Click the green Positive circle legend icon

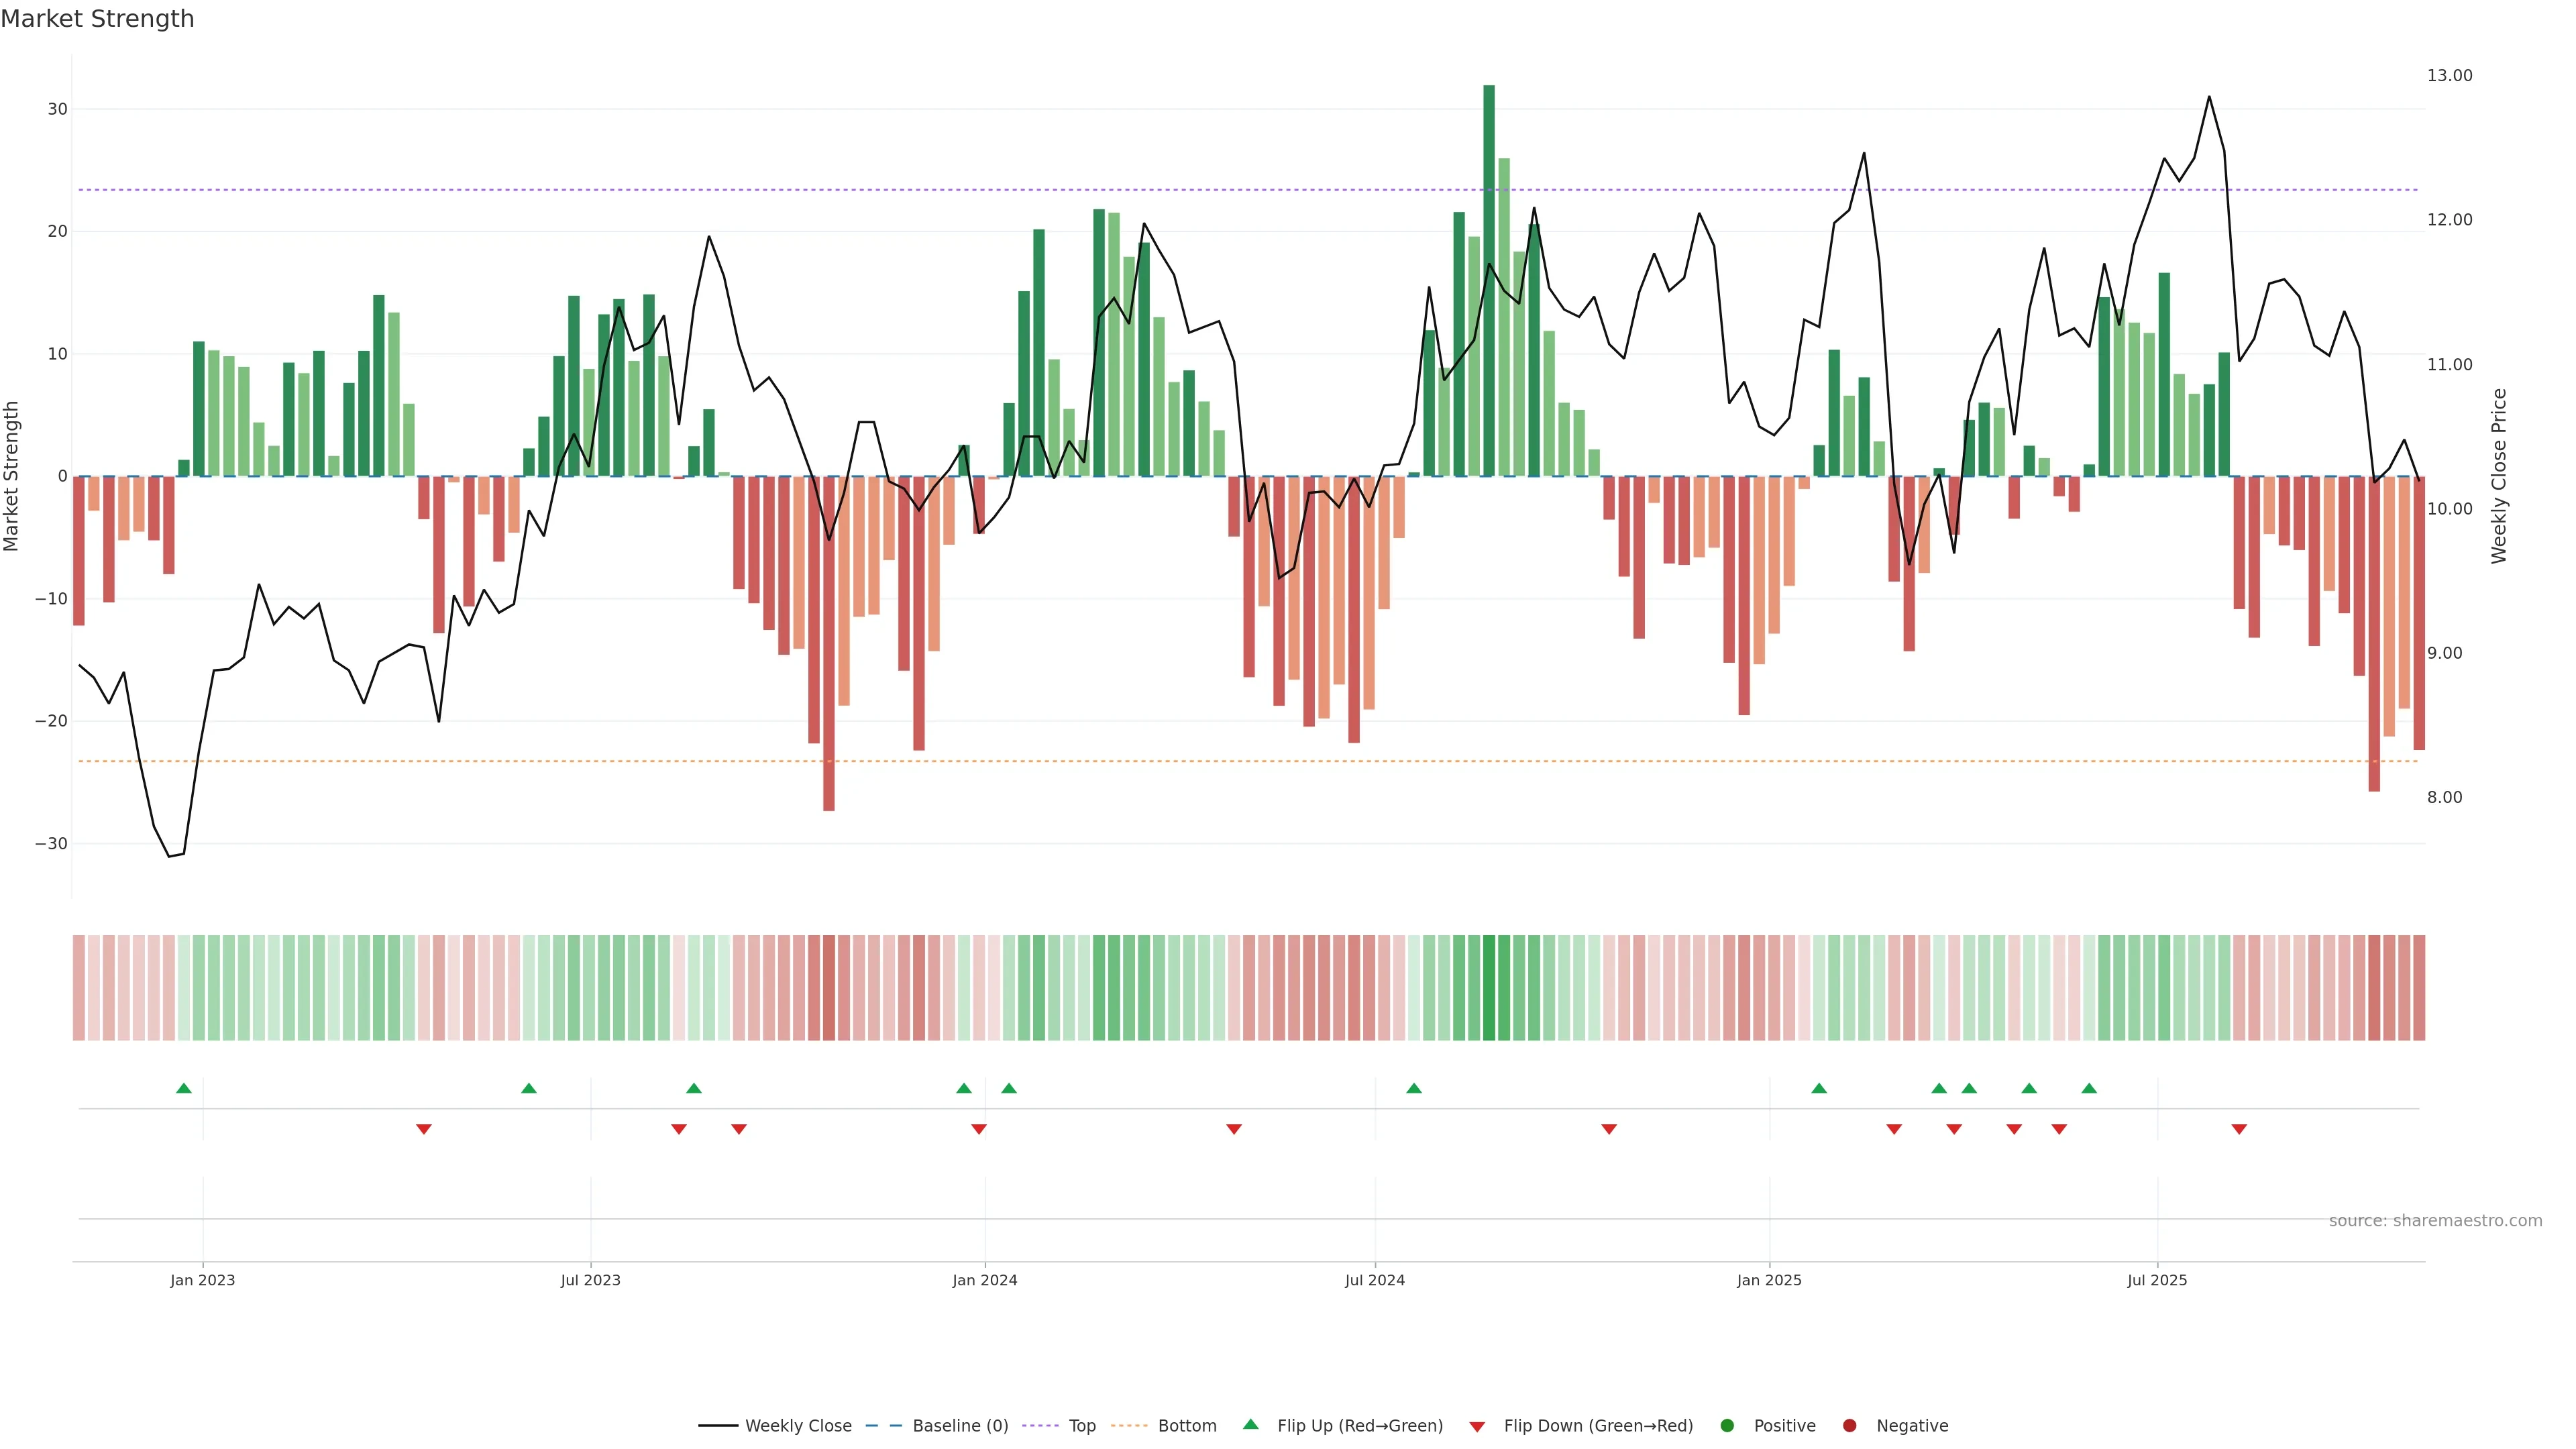tap(1727, 1426)
